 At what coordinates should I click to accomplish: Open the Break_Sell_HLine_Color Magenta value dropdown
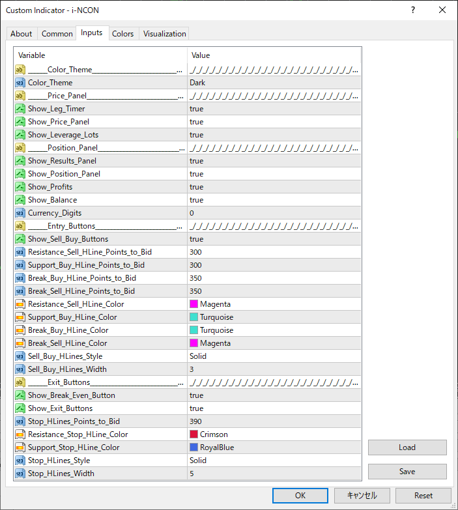[274, 343]
